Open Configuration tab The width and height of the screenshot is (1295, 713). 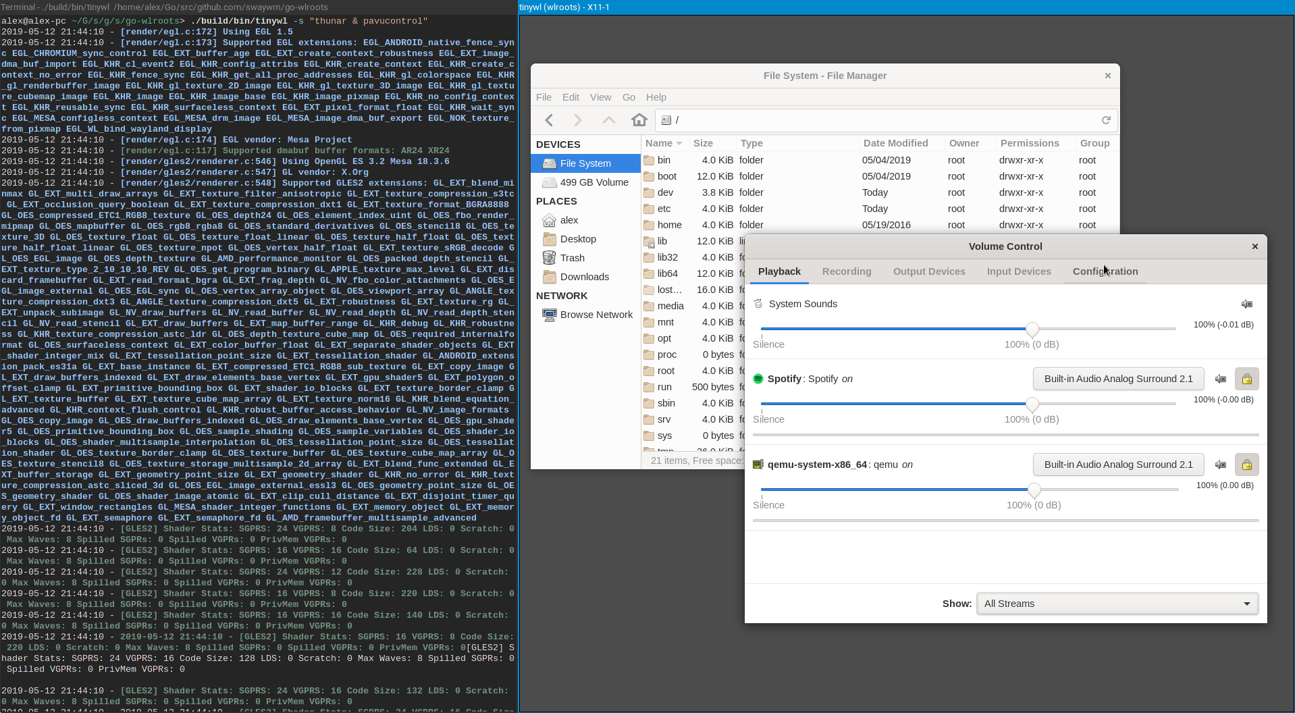(1105, 271)
